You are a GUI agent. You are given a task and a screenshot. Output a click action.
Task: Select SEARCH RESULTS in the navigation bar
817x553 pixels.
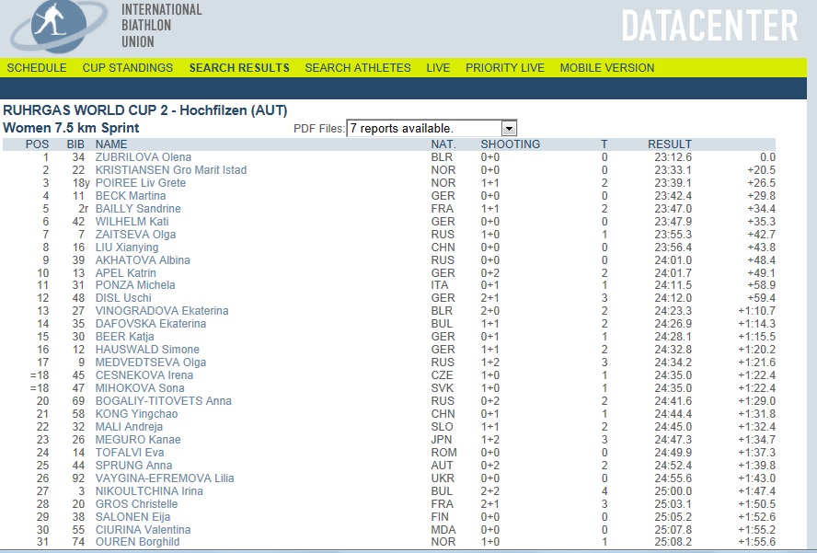pyautogui.click(x=239, y=68)
